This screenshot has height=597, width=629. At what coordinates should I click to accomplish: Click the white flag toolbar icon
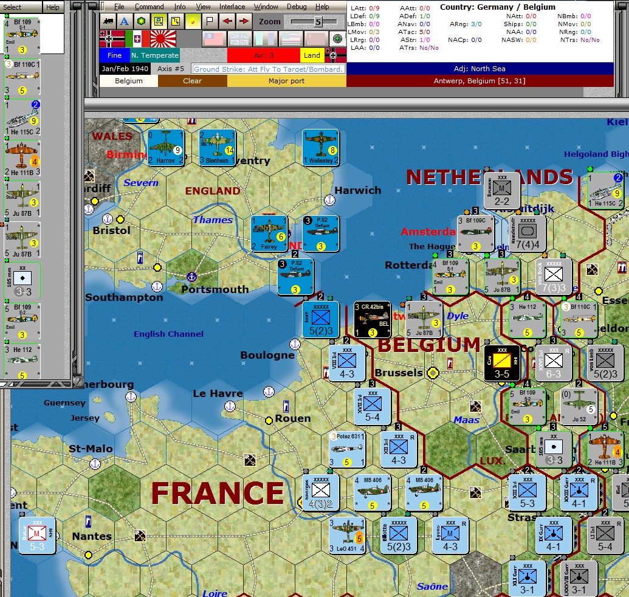(210, 21)
